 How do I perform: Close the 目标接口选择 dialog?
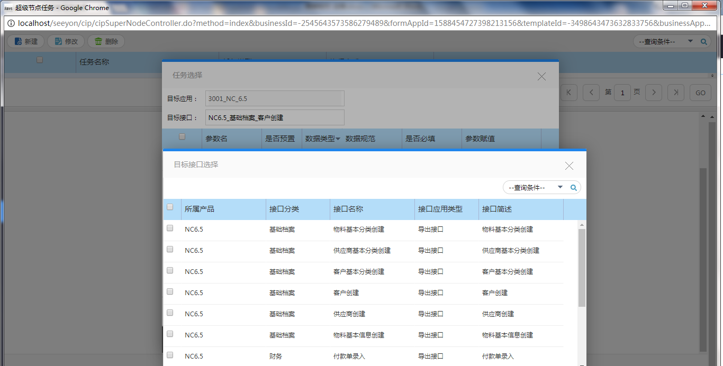pyautogui.click(x=569, y=166)
